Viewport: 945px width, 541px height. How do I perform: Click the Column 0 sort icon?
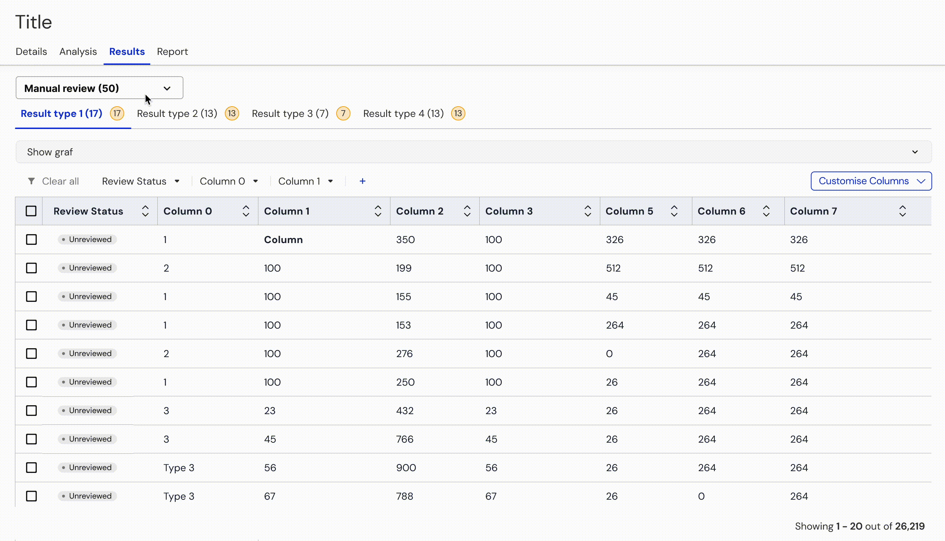tap(246, 211)
